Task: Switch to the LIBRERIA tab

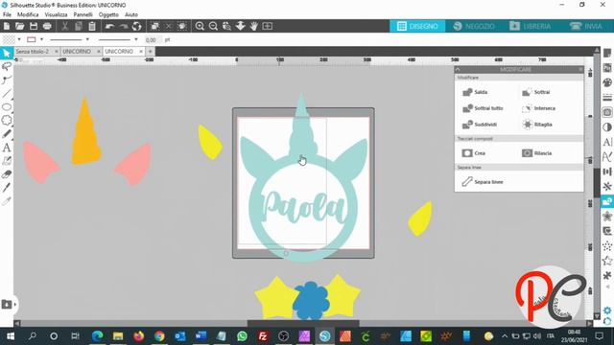Action: click(x=531, y=26)
